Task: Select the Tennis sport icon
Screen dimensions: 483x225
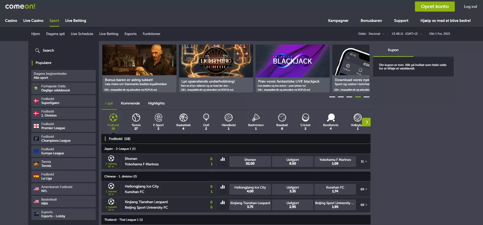Action: 136,118
